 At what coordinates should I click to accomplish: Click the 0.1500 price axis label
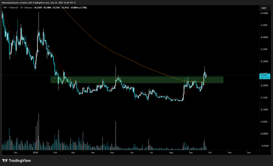(x=264, y=98)
